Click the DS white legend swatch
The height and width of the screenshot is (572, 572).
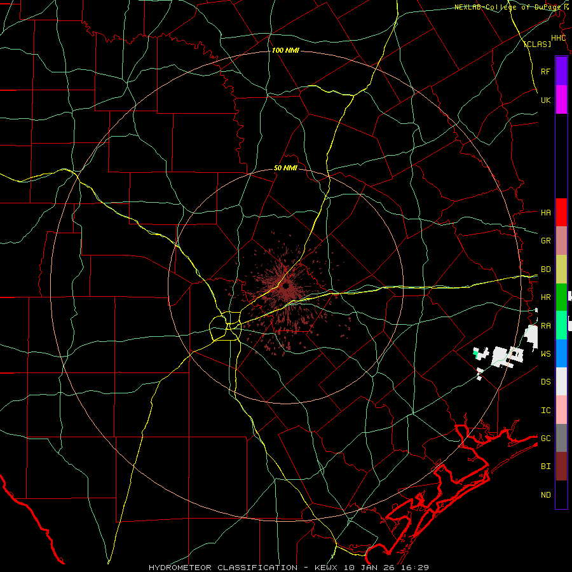(561, 381)
